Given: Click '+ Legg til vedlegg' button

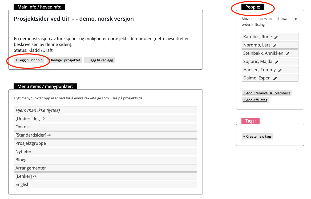Looking at the screenshot, I should (x=99, y=60).
